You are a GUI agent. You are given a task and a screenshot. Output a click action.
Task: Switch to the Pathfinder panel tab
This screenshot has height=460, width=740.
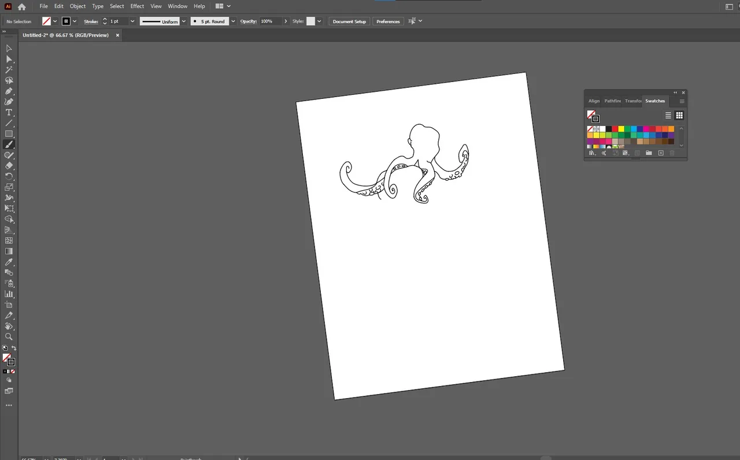[612, 101]
